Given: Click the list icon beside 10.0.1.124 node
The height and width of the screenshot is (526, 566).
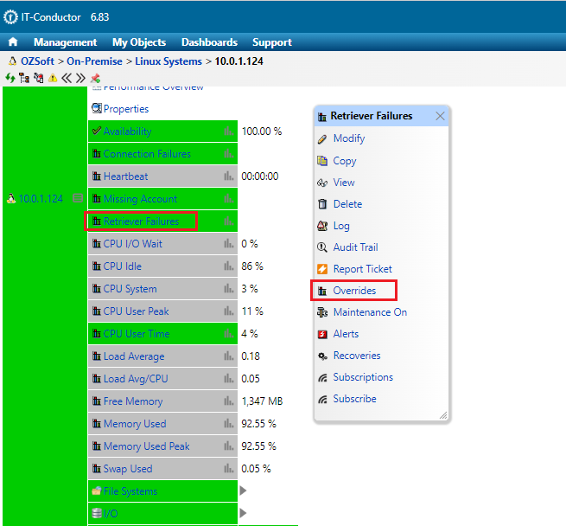Looking at the screenshot, I should (77, 199).
